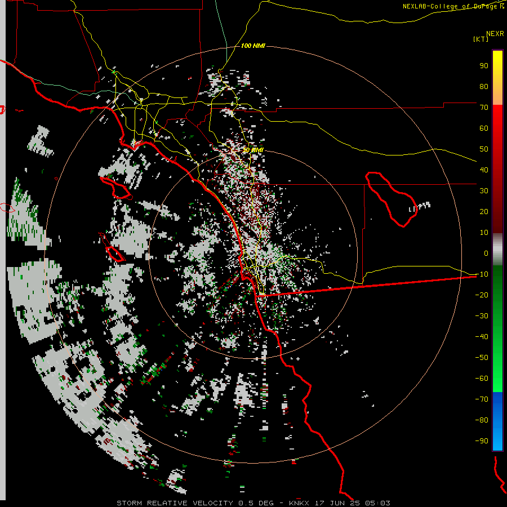
Task: Click the gray zero-velocity segment of color bar
Action: (x=497, y=250)
